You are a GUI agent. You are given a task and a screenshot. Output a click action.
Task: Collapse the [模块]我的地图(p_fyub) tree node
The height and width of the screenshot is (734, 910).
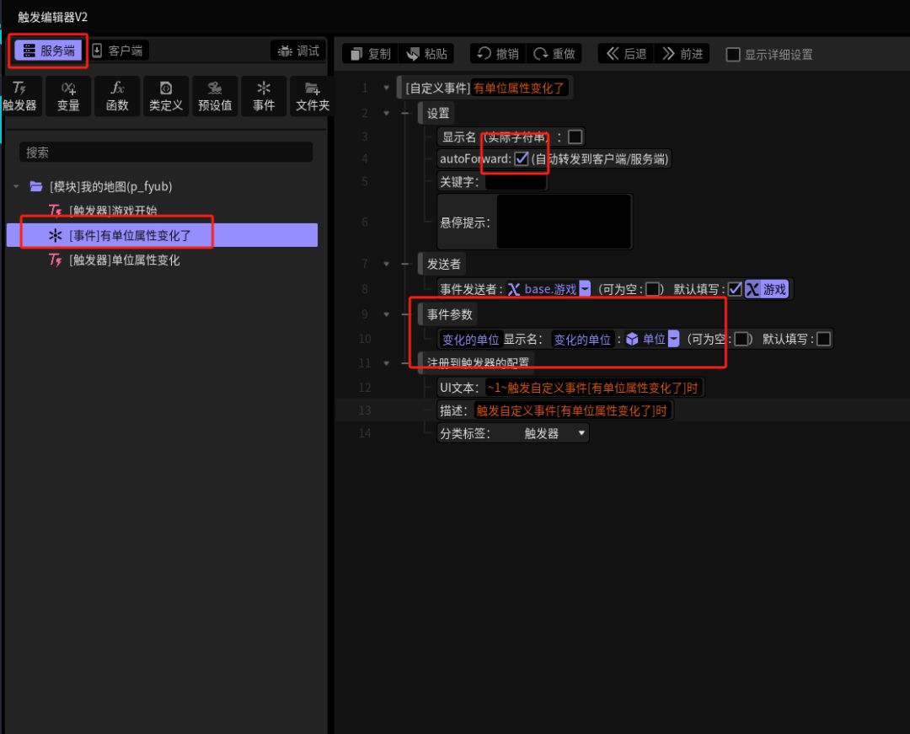click(x=16, y=186)
